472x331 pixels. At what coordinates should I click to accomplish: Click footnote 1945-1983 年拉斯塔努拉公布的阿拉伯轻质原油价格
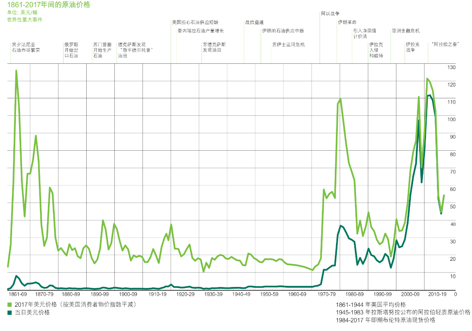tap(403, 312)
